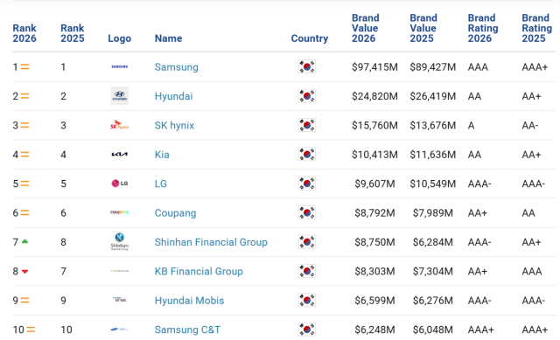Click the South Korea flag in SK hynix row
The width and height of the screenshot is (560, 340).
(307, 125)
